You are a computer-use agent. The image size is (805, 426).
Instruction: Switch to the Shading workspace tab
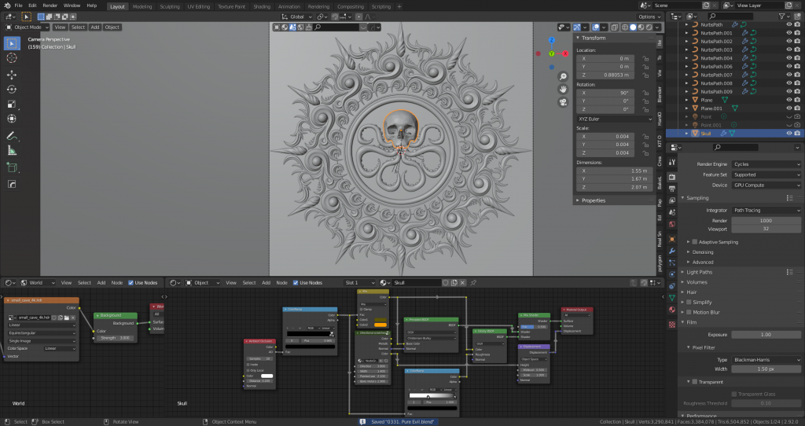pyautogui.click(x=261, y=6)
